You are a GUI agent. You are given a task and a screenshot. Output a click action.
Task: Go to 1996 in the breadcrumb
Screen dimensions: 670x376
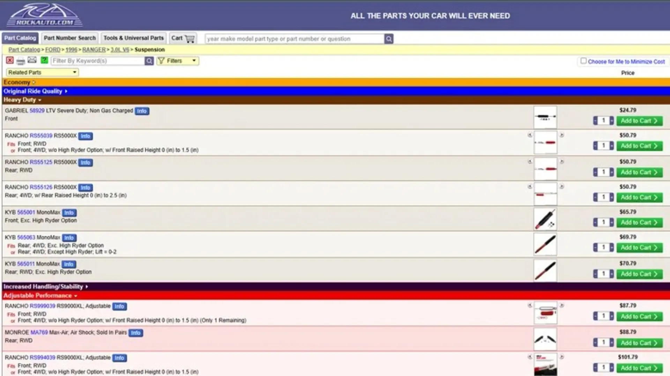71,50
